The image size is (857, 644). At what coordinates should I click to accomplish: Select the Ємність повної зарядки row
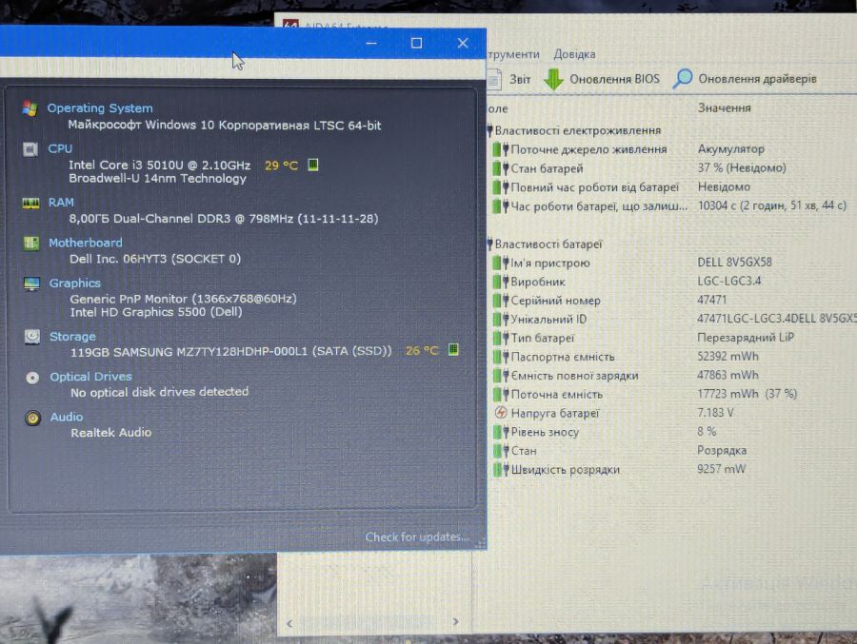pyautogui.click(x=626, y=376)
